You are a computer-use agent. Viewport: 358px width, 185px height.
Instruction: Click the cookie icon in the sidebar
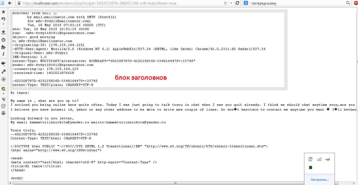click(x=3, y=106)
